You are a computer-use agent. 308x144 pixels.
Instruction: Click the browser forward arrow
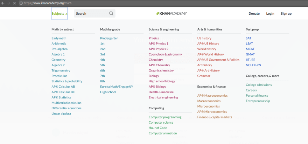(8, 3)
